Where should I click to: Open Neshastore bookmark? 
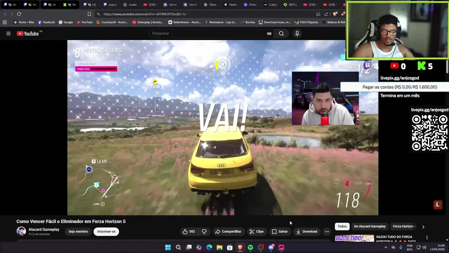tap(220, 22)
